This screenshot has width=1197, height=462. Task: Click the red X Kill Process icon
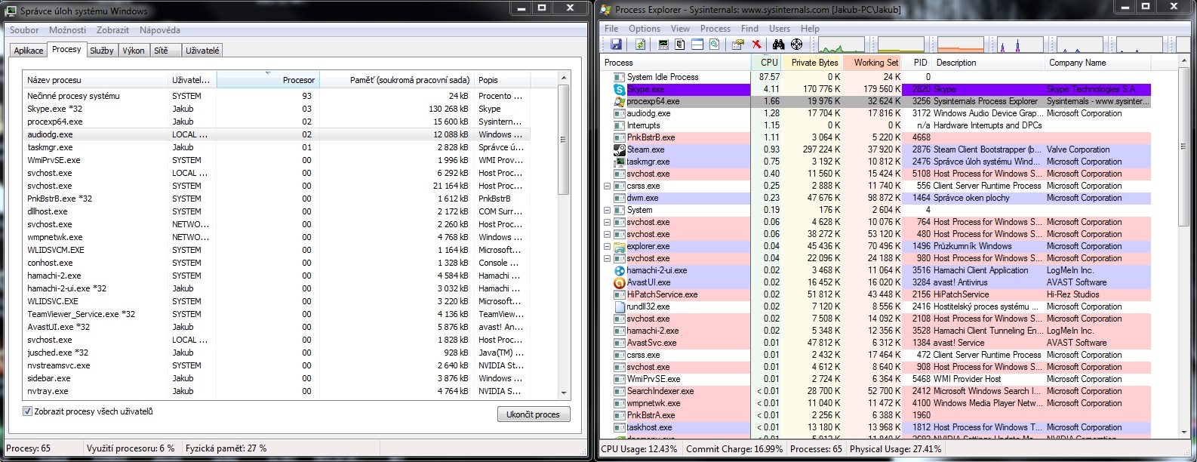756,45
